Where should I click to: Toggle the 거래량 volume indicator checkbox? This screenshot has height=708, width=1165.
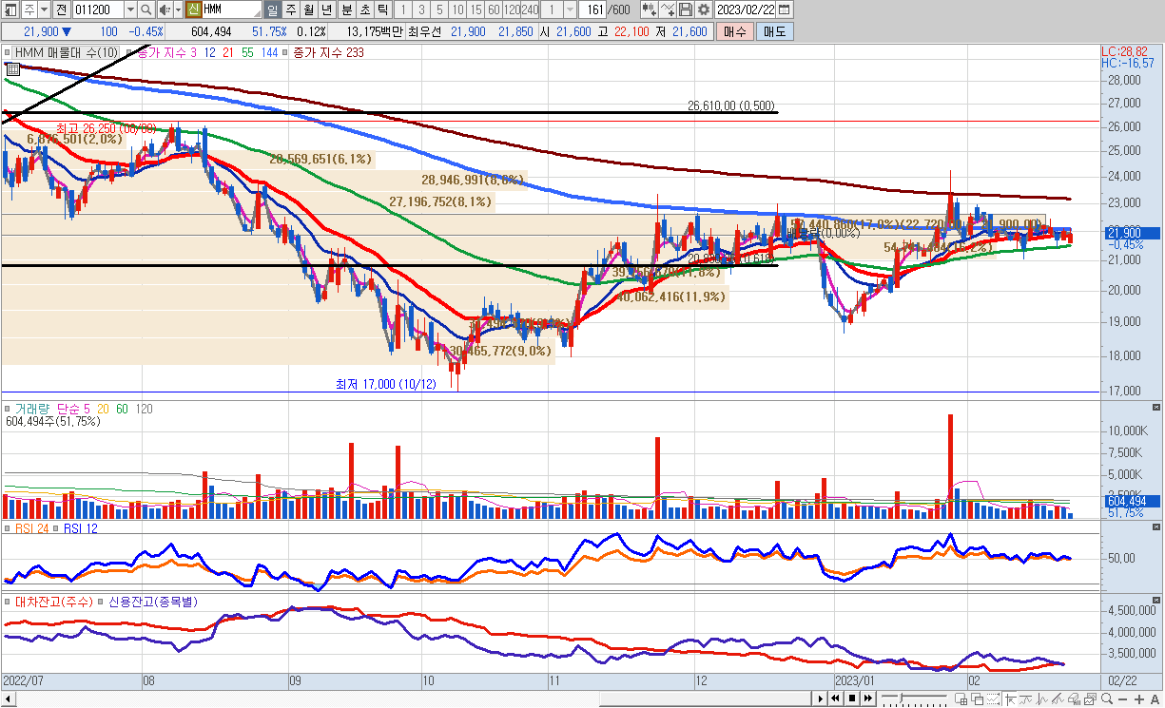tap(8, 409)
